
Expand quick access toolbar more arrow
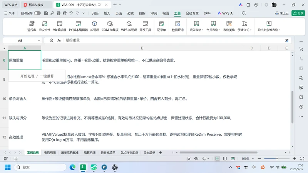[84, 13]
